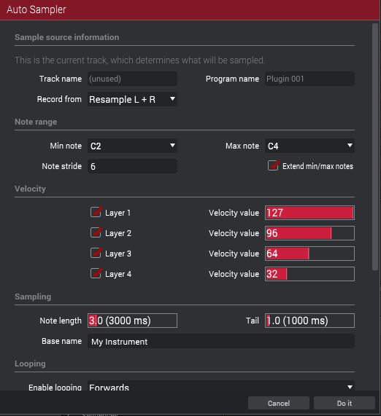Click the Tail value field
This screenshot has width=381, height=416.
309,321
